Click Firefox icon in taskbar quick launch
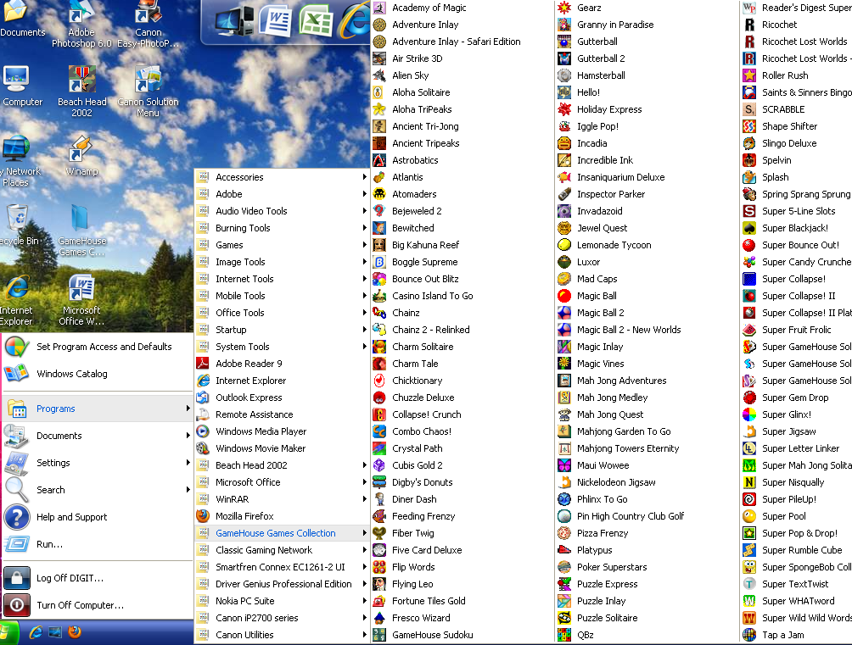The width and height of the screenshot is (852, 645). pos(75,632)
